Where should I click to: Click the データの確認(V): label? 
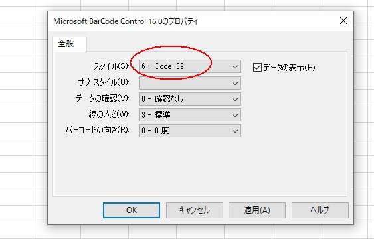pos(102,98)
